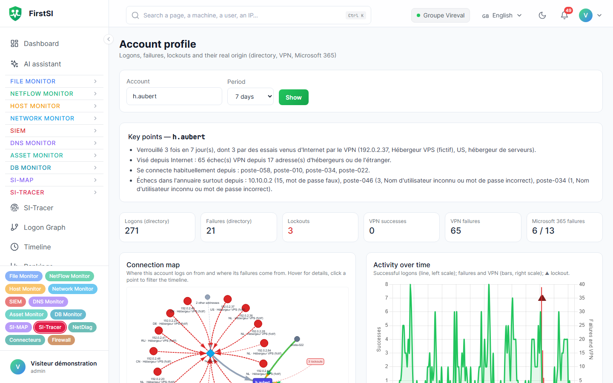
Task: Select the Host Monitor tag
Action: click(25, 289)
